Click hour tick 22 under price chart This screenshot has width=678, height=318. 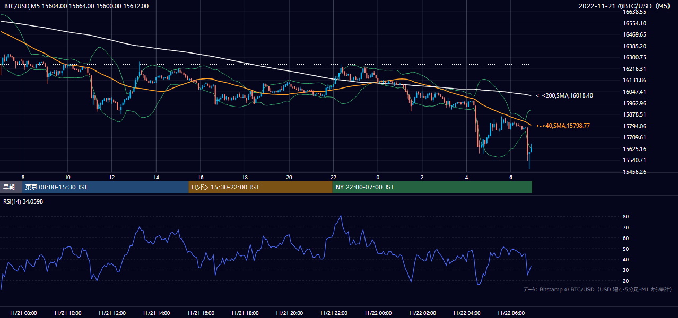333,176
